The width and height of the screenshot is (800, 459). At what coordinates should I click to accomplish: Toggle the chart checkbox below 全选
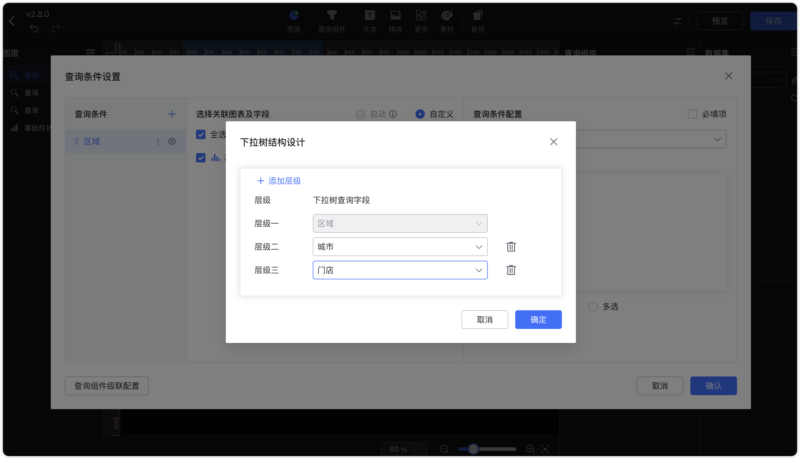[x=200, y=158]
